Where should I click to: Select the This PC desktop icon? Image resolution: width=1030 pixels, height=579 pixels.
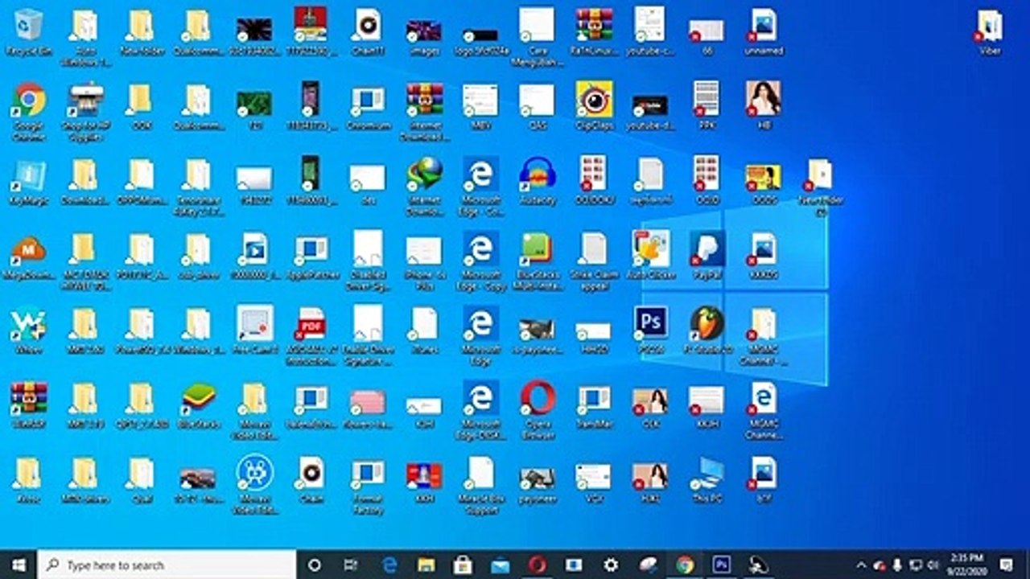pyautogui.click(x=707, y=480)
